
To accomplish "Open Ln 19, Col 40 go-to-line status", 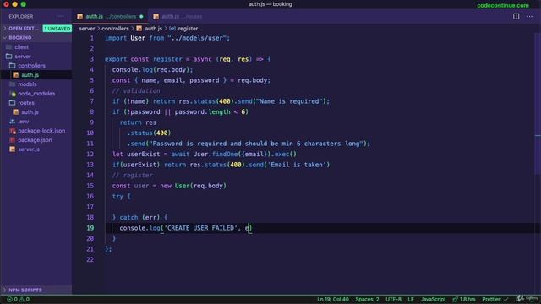I will 332,299.
